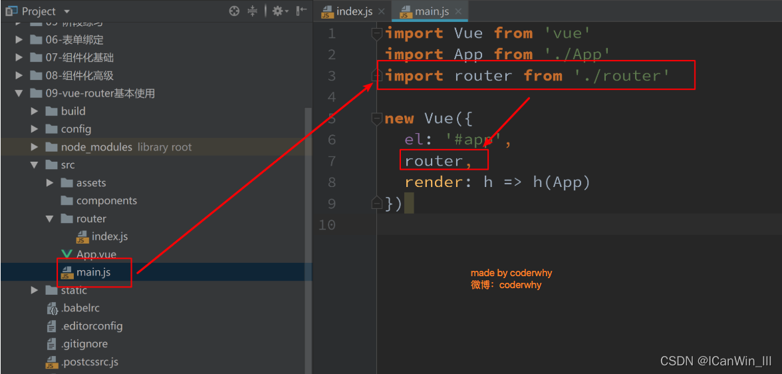Viewport: 782px width, 374px height.
Task: Toggle the fold marker at line 3
Action: click(x=377, y=76)
